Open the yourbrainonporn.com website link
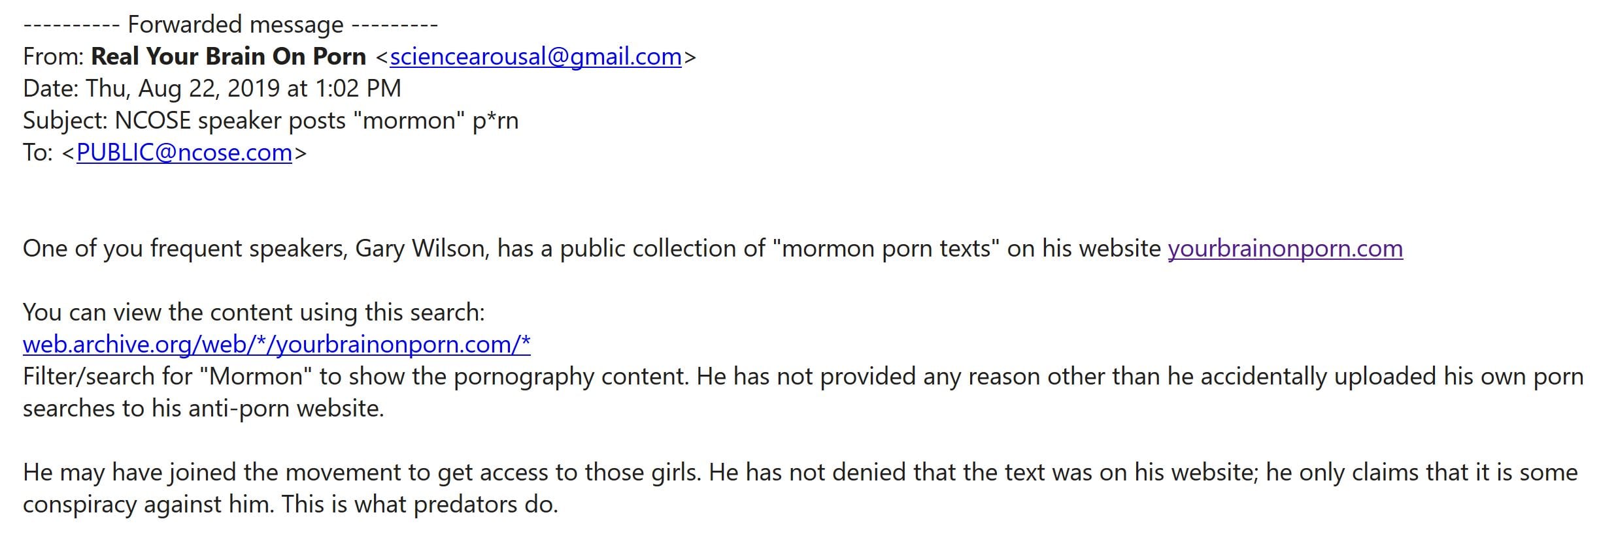Viewport: 1599px width, 534px height. pyautogui.click(x=1285, y=249)
